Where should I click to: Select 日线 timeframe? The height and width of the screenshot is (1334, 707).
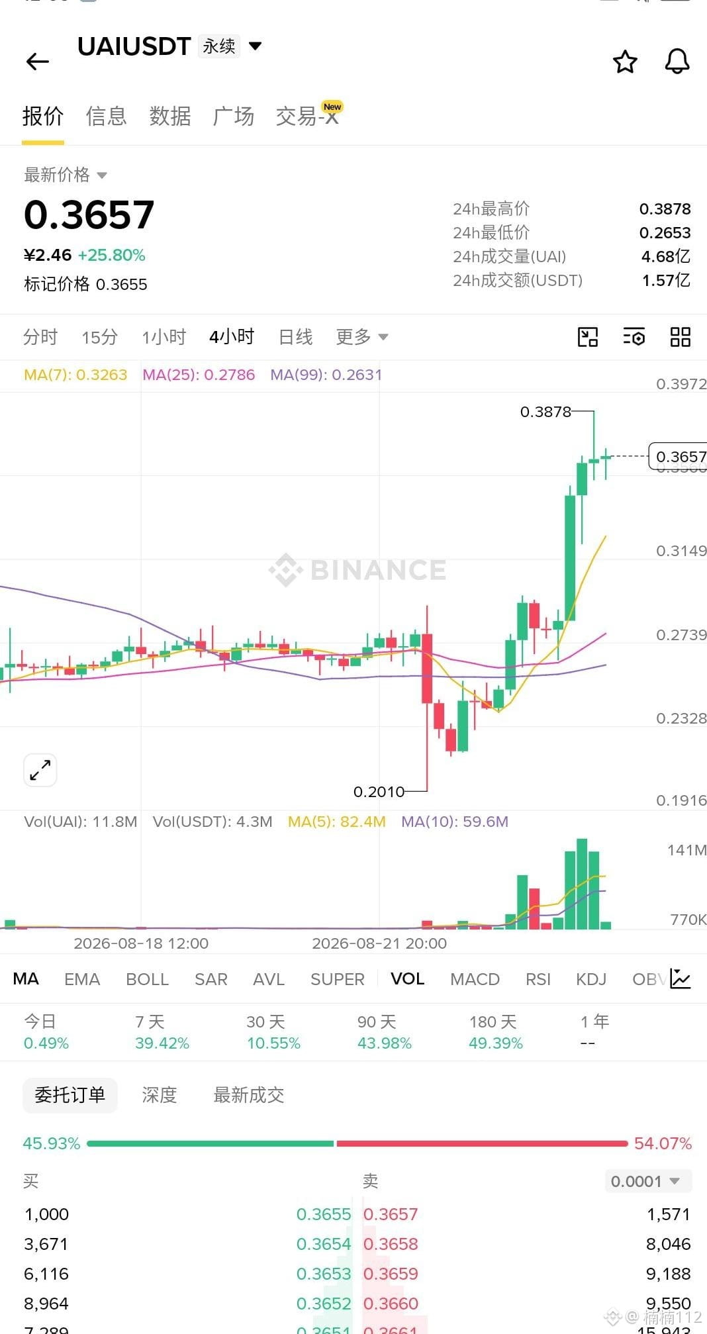[295, 337]
